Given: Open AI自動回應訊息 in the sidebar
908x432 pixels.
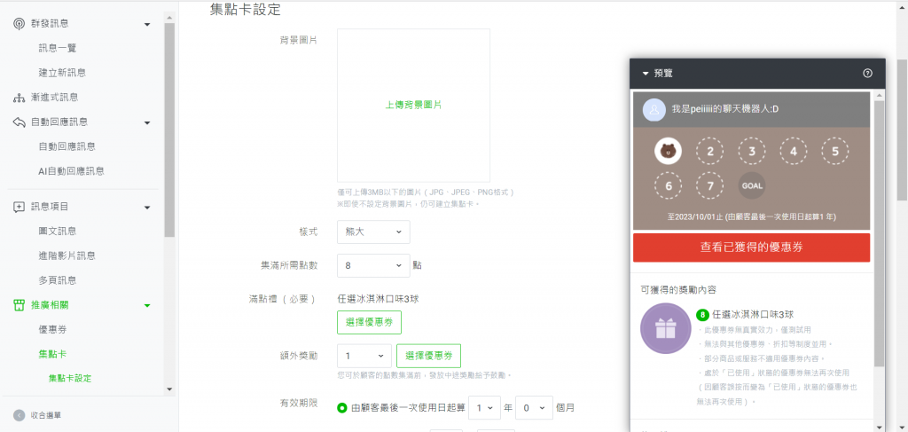Looking at the screenshot, I should [x=72, y=171].
